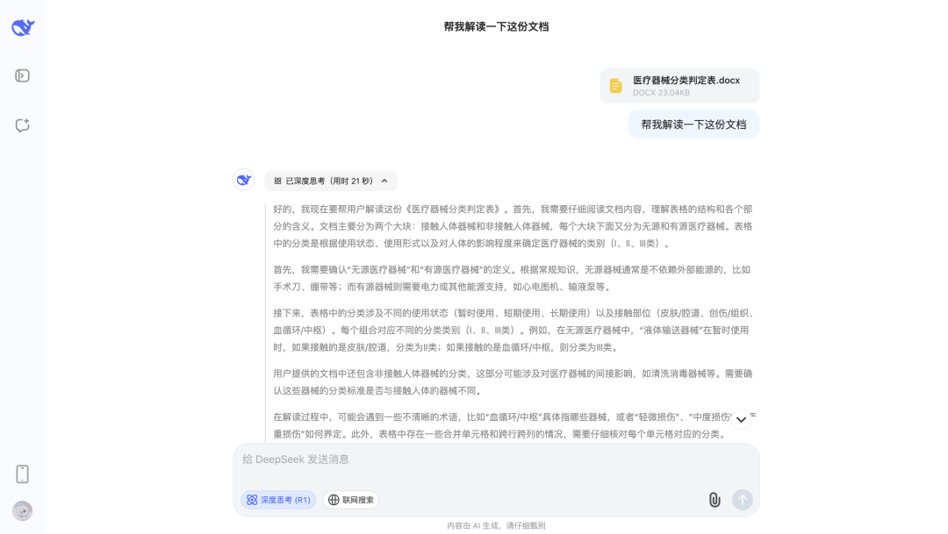Click the reasoning paragraph starting with 接下来
948x534 pixels.
[513, 330]
